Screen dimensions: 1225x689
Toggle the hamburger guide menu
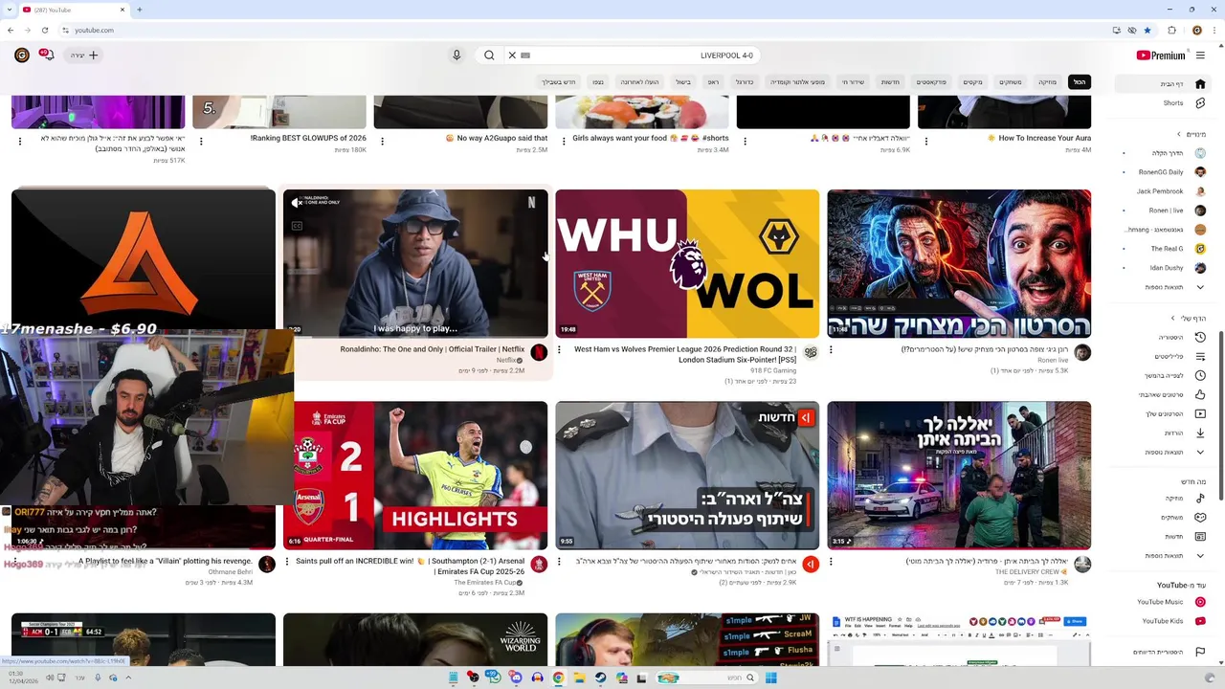(1200, 56)
